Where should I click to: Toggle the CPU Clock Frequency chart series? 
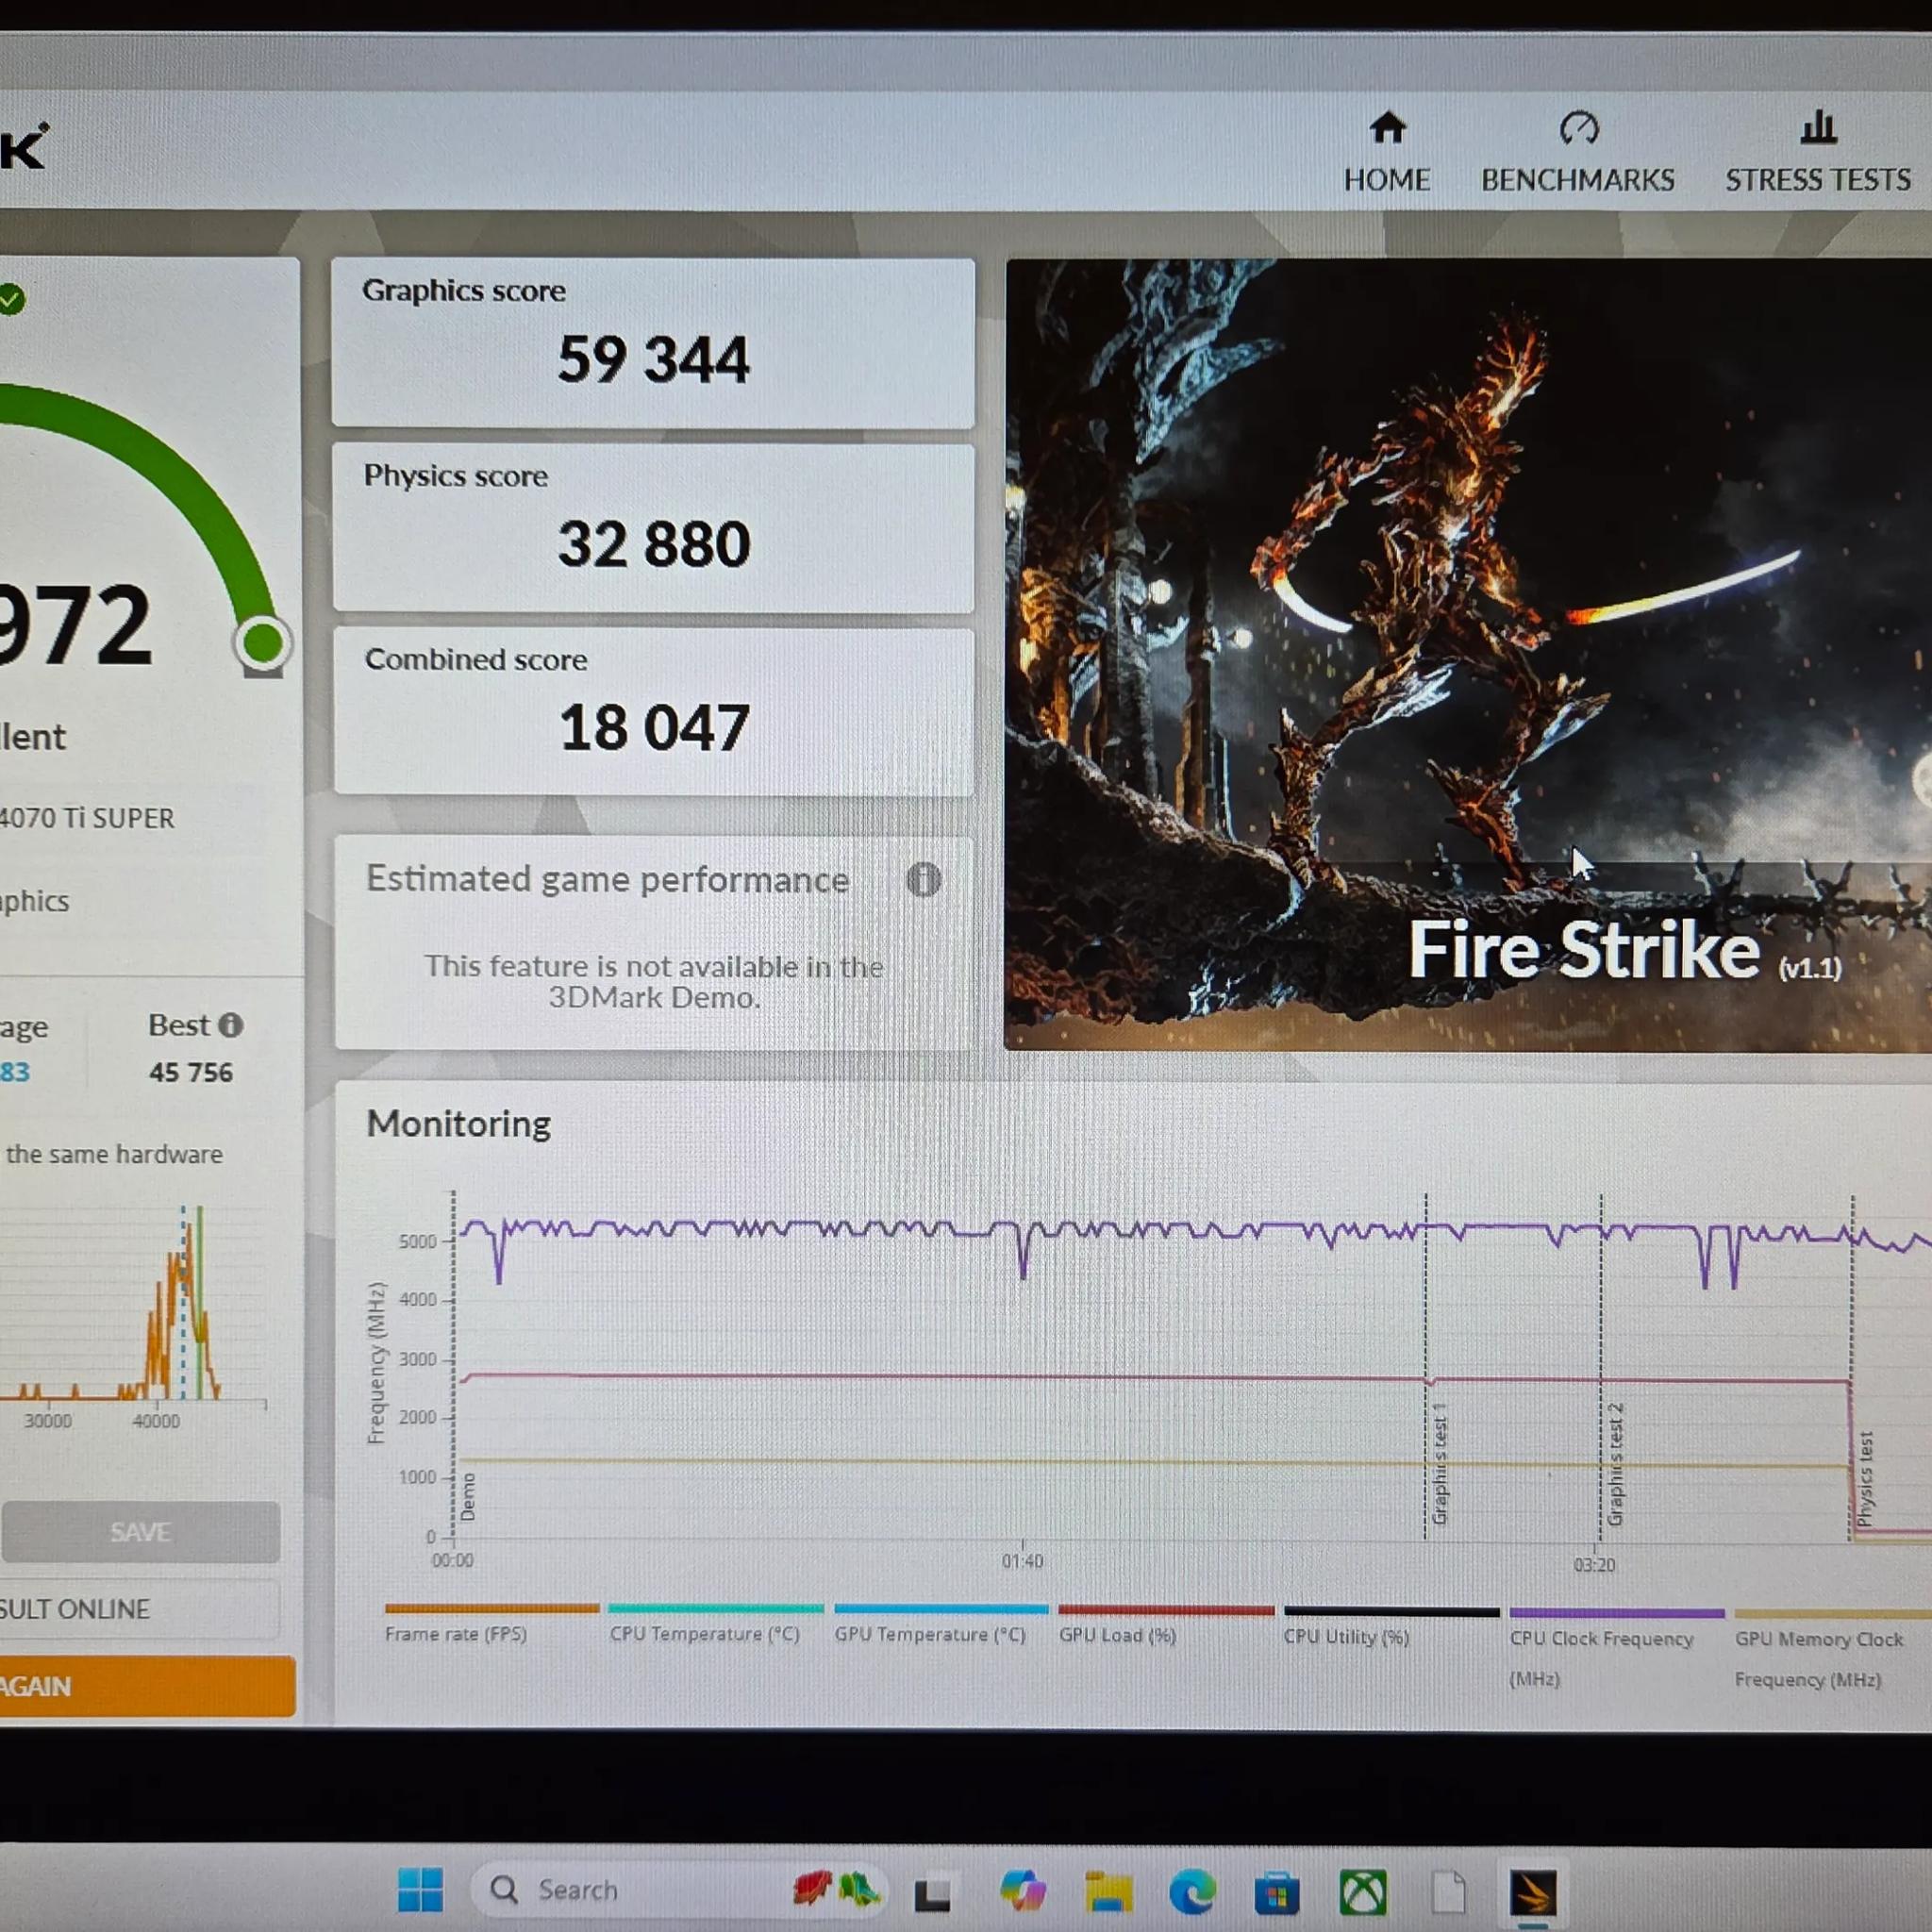(x=1616, y=1649)
